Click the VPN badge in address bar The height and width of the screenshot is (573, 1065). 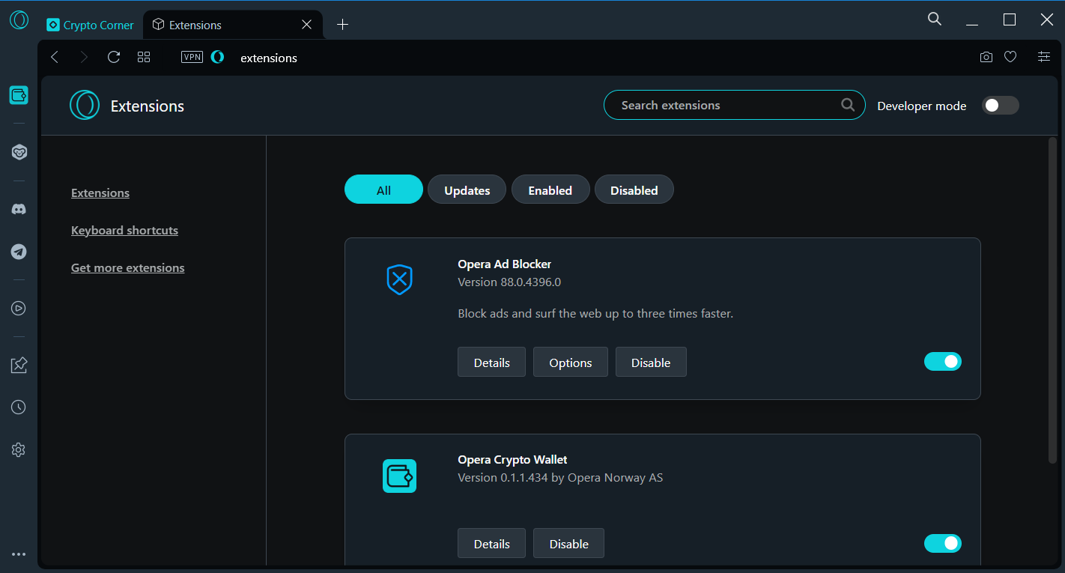pos(192,57)
